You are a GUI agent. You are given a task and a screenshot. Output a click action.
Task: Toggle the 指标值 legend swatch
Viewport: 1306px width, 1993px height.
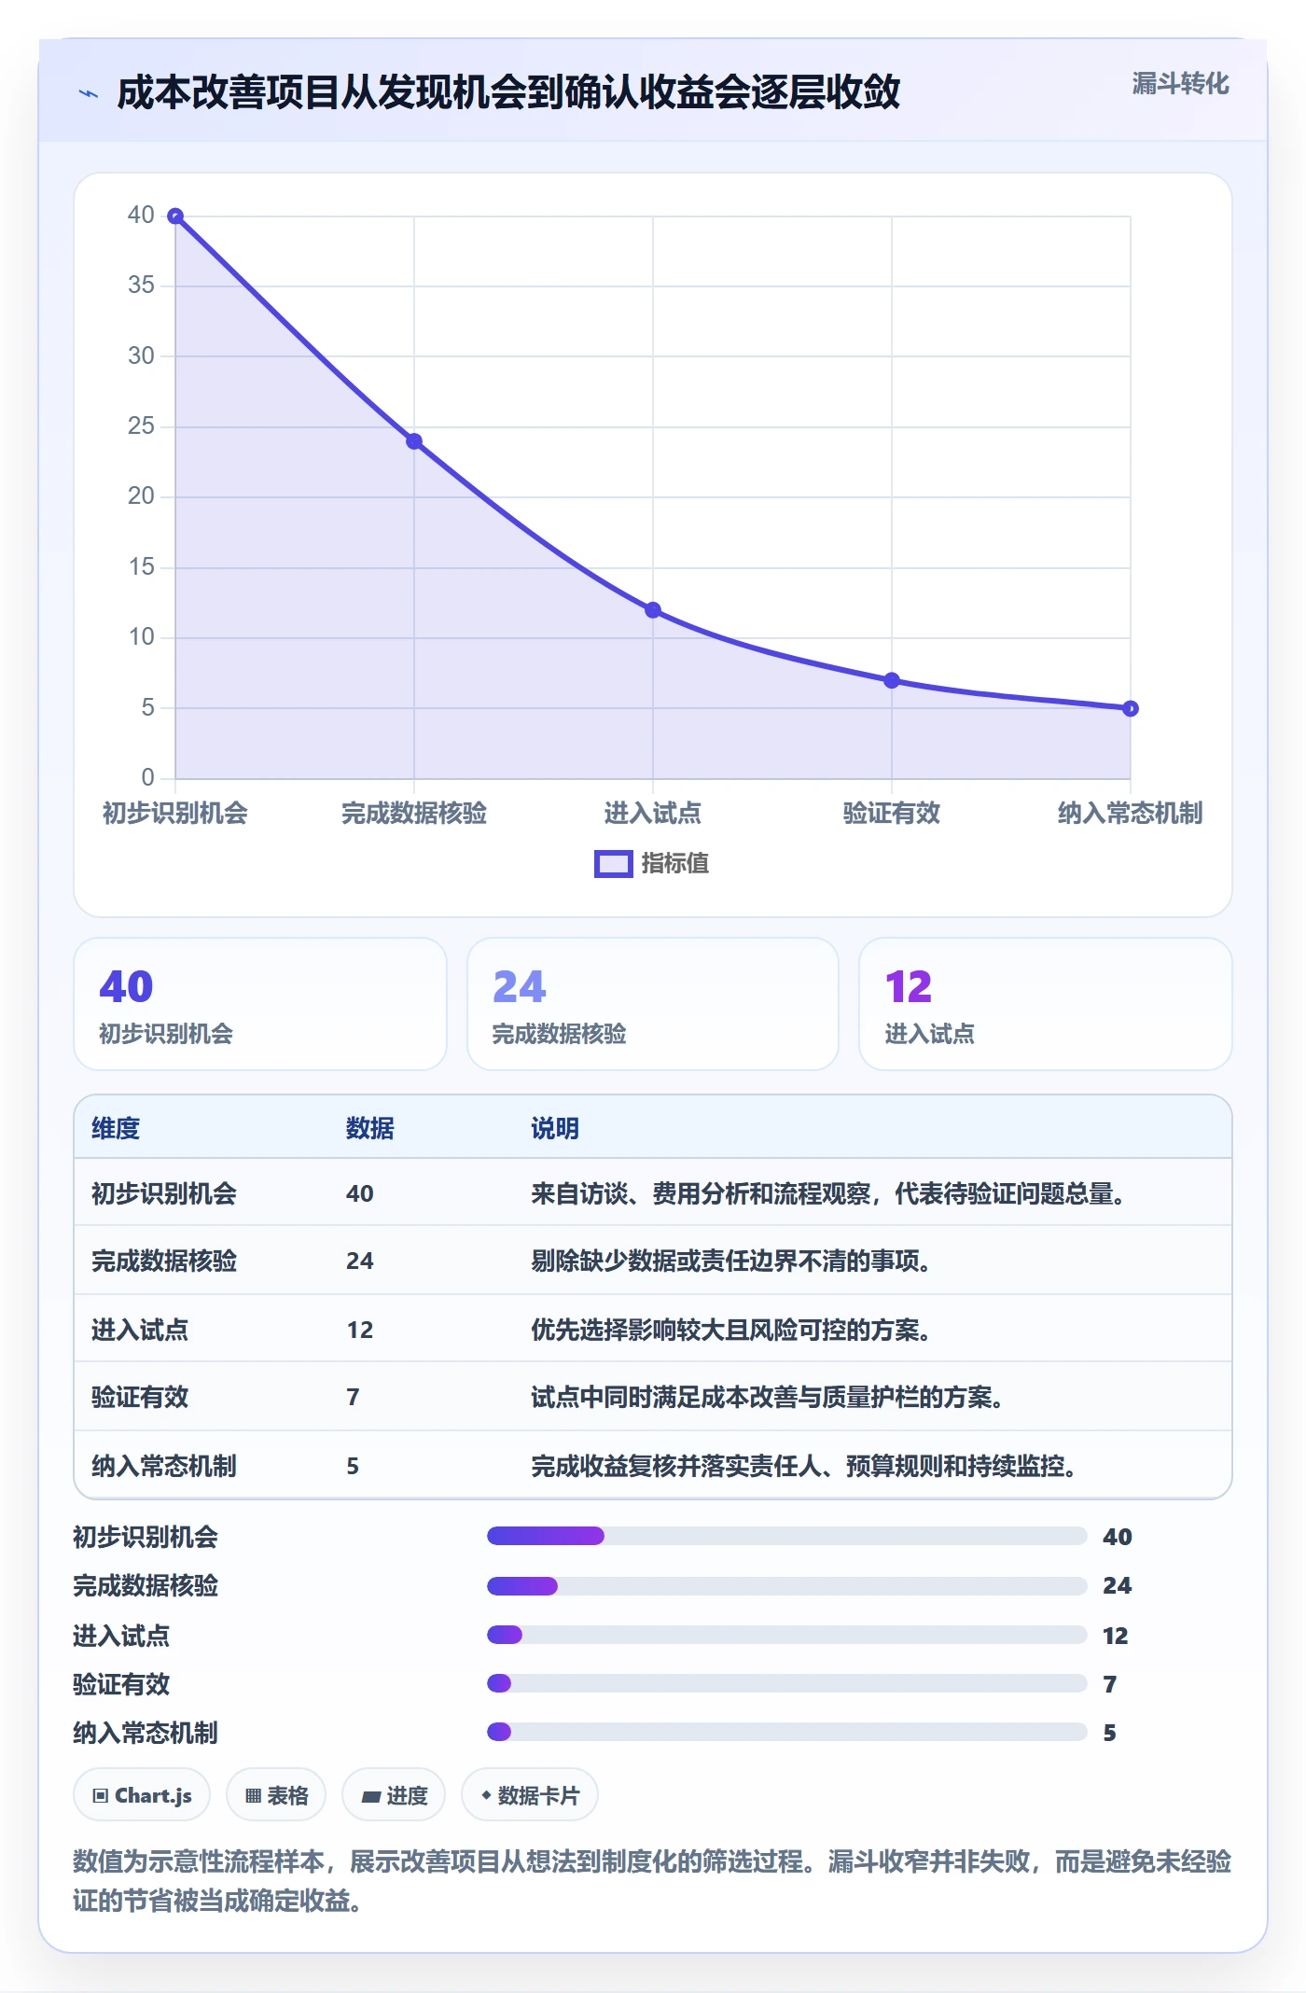pos(614,864)
